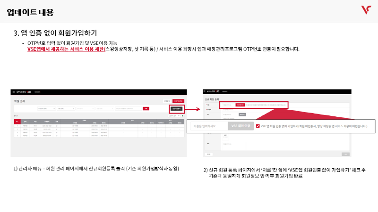Open hamburger menu in new member registration screenshot
378x212 pixels.
205,91
